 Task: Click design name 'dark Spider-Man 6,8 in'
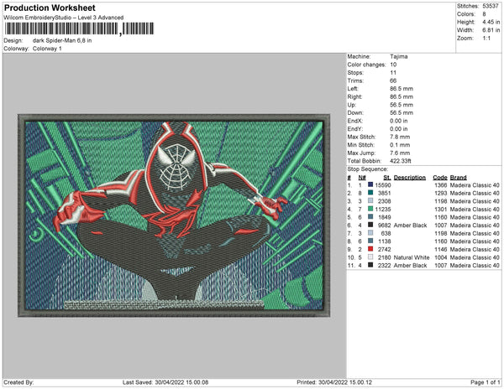coord(62,40)
